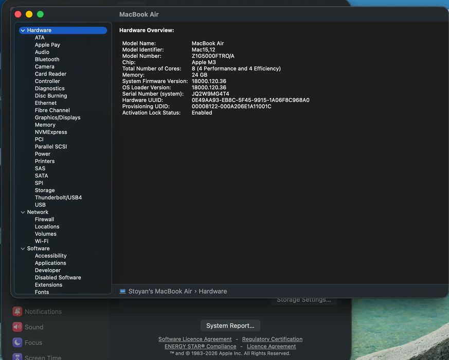Screen dimensions: 449x360
Task: Select Extensions under Software
Action: 49,285
